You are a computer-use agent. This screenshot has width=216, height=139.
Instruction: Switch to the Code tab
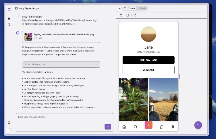coord(142,8)
